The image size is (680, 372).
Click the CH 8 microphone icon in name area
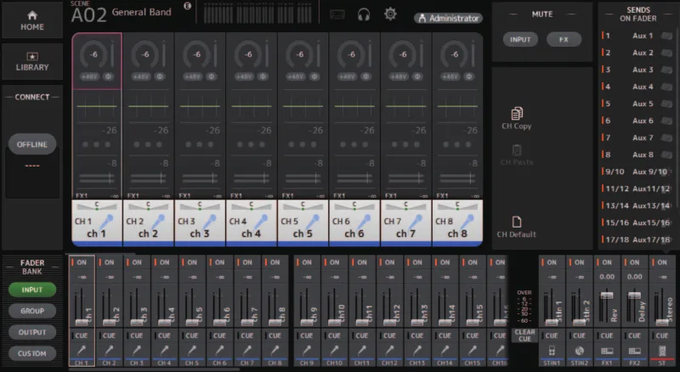coord(467,221)
